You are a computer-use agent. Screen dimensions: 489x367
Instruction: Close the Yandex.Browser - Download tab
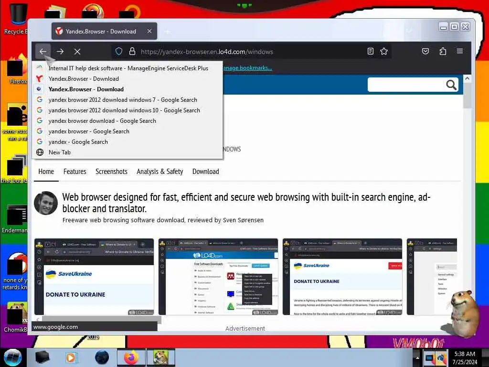(149, 31)
